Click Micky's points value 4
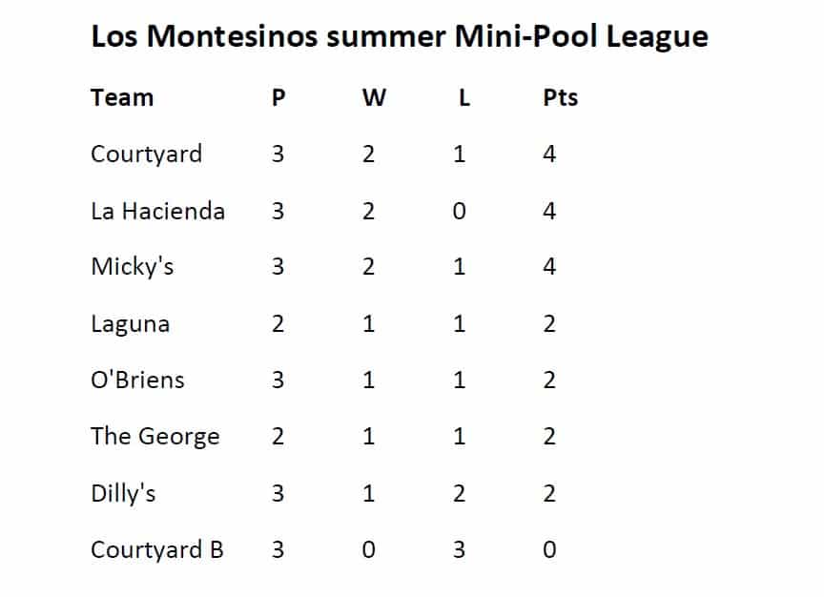This screenshot has width=824, height=597. pyautogui.click(x=549, y=266)
